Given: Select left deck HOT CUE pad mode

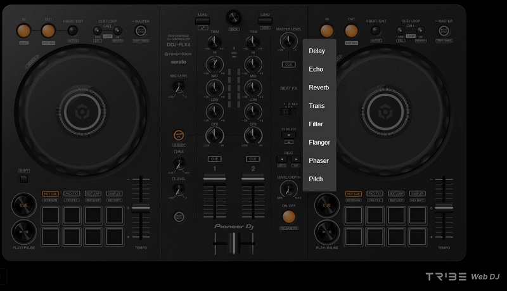Looking at the screenshot, I should (x=51, y=193).
